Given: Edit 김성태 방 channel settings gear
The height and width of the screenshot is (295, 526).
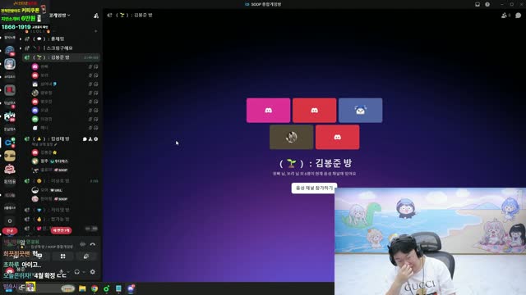Looking at the screenshot, I should [96, 138].
